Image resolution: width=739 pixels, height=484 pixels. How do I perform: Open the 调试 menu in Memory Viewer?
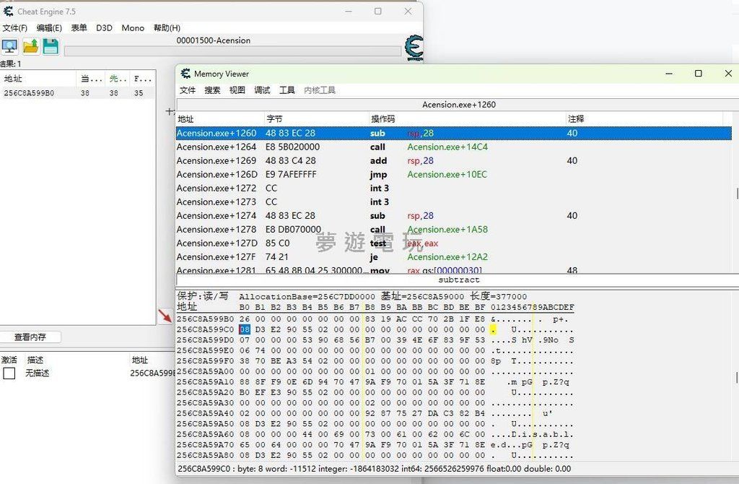point(262,90)
